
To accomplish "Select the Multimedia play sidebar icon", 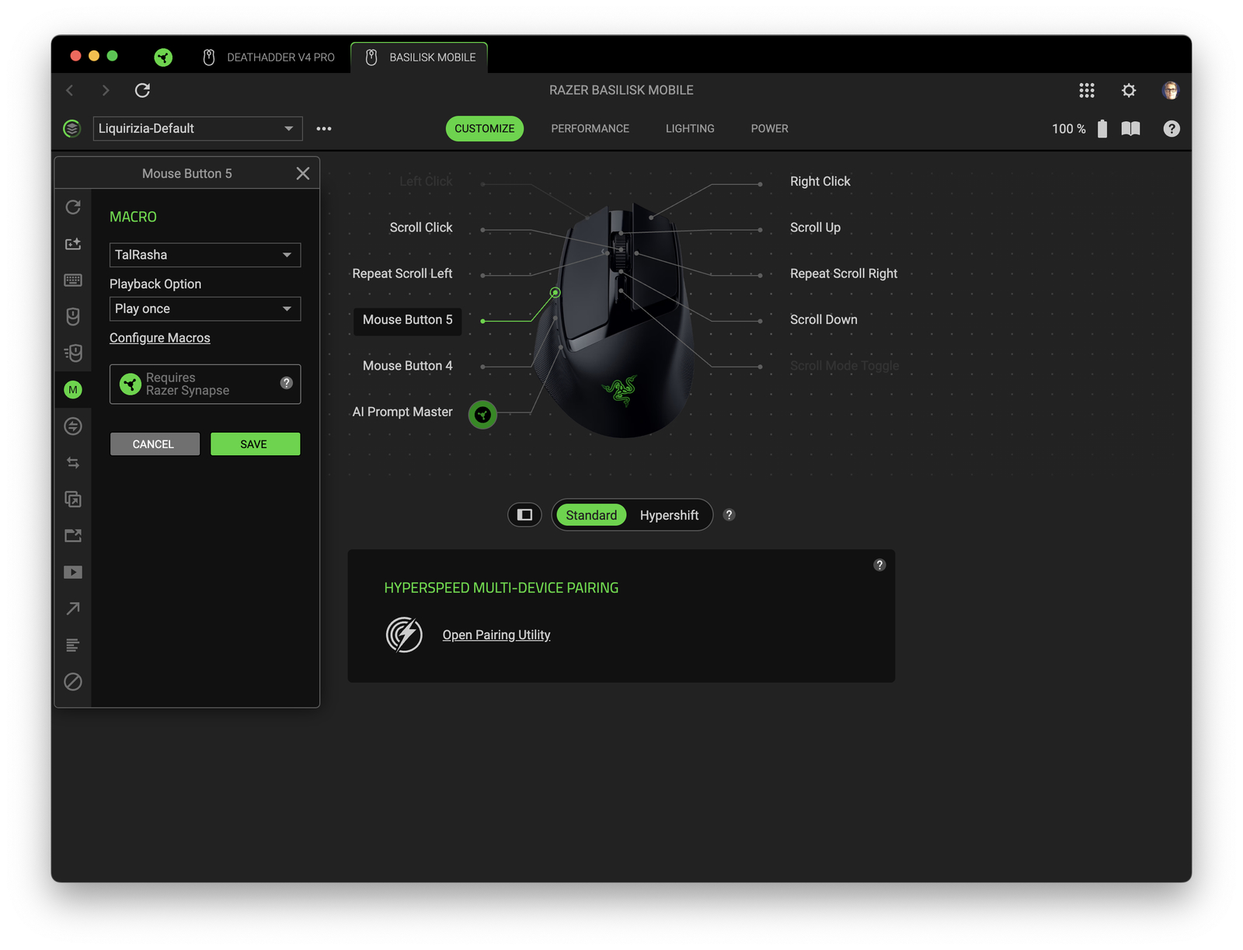I will (73, 572).
